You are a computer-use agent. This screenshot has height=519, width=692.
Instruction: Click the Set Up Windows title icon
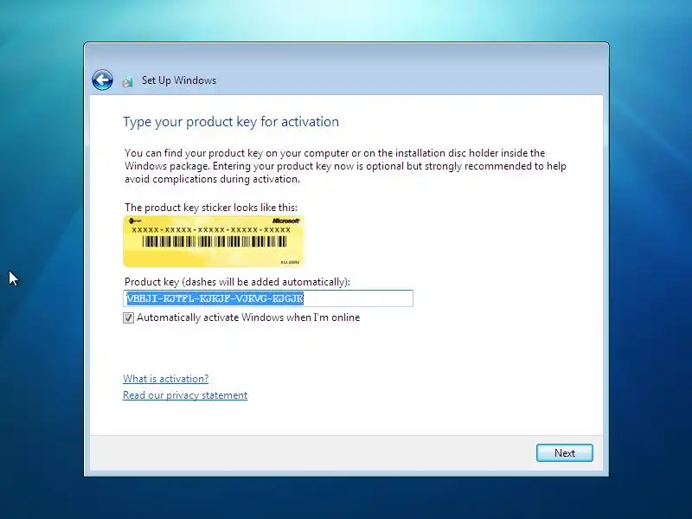point(128,80)
